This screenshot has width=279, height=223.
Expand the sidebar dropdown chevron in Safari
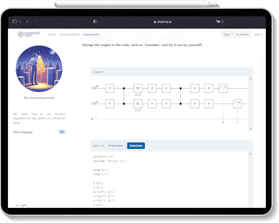[x=20, y=22]
